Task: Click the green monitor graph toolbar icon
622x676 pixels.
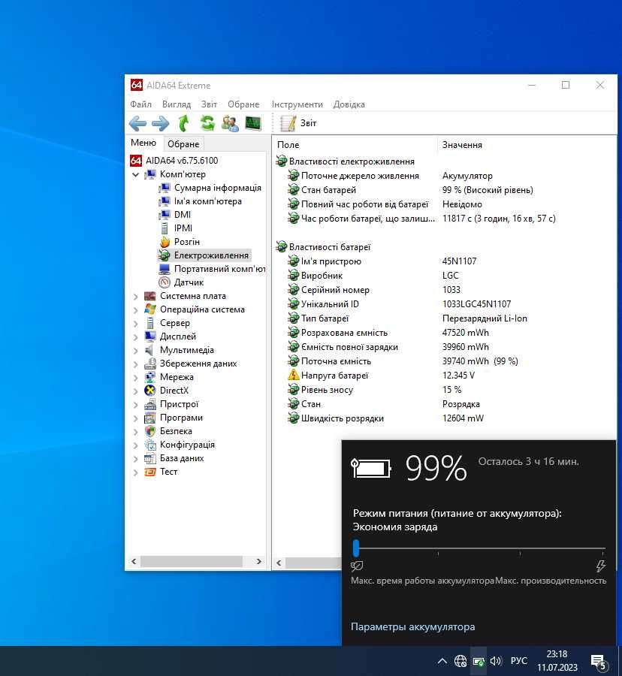Action: 253,124
